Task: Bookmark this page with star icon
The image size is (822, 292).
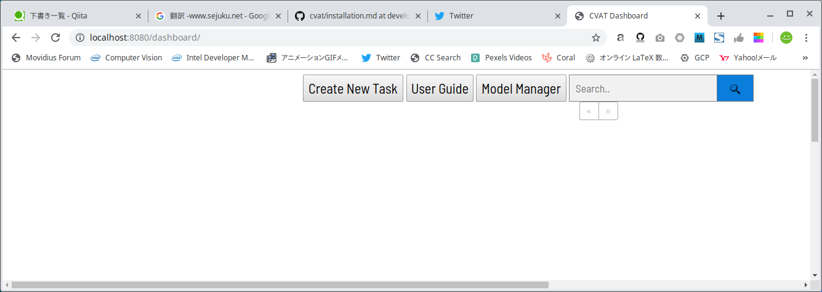Action: [x=596, y=38]
